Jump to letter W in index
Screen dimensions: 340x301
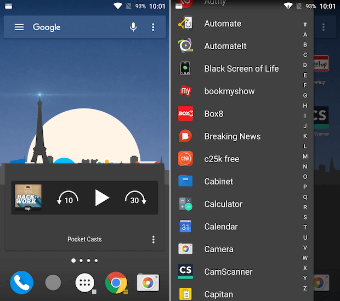pos(305,258)
